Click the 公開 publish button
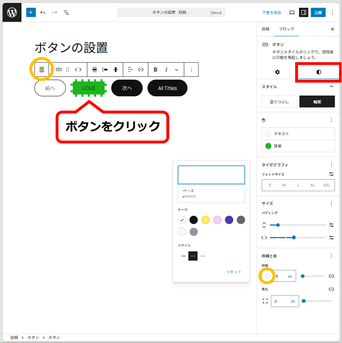The width and height of the screenshot is (342, 343). click(318, 13)
